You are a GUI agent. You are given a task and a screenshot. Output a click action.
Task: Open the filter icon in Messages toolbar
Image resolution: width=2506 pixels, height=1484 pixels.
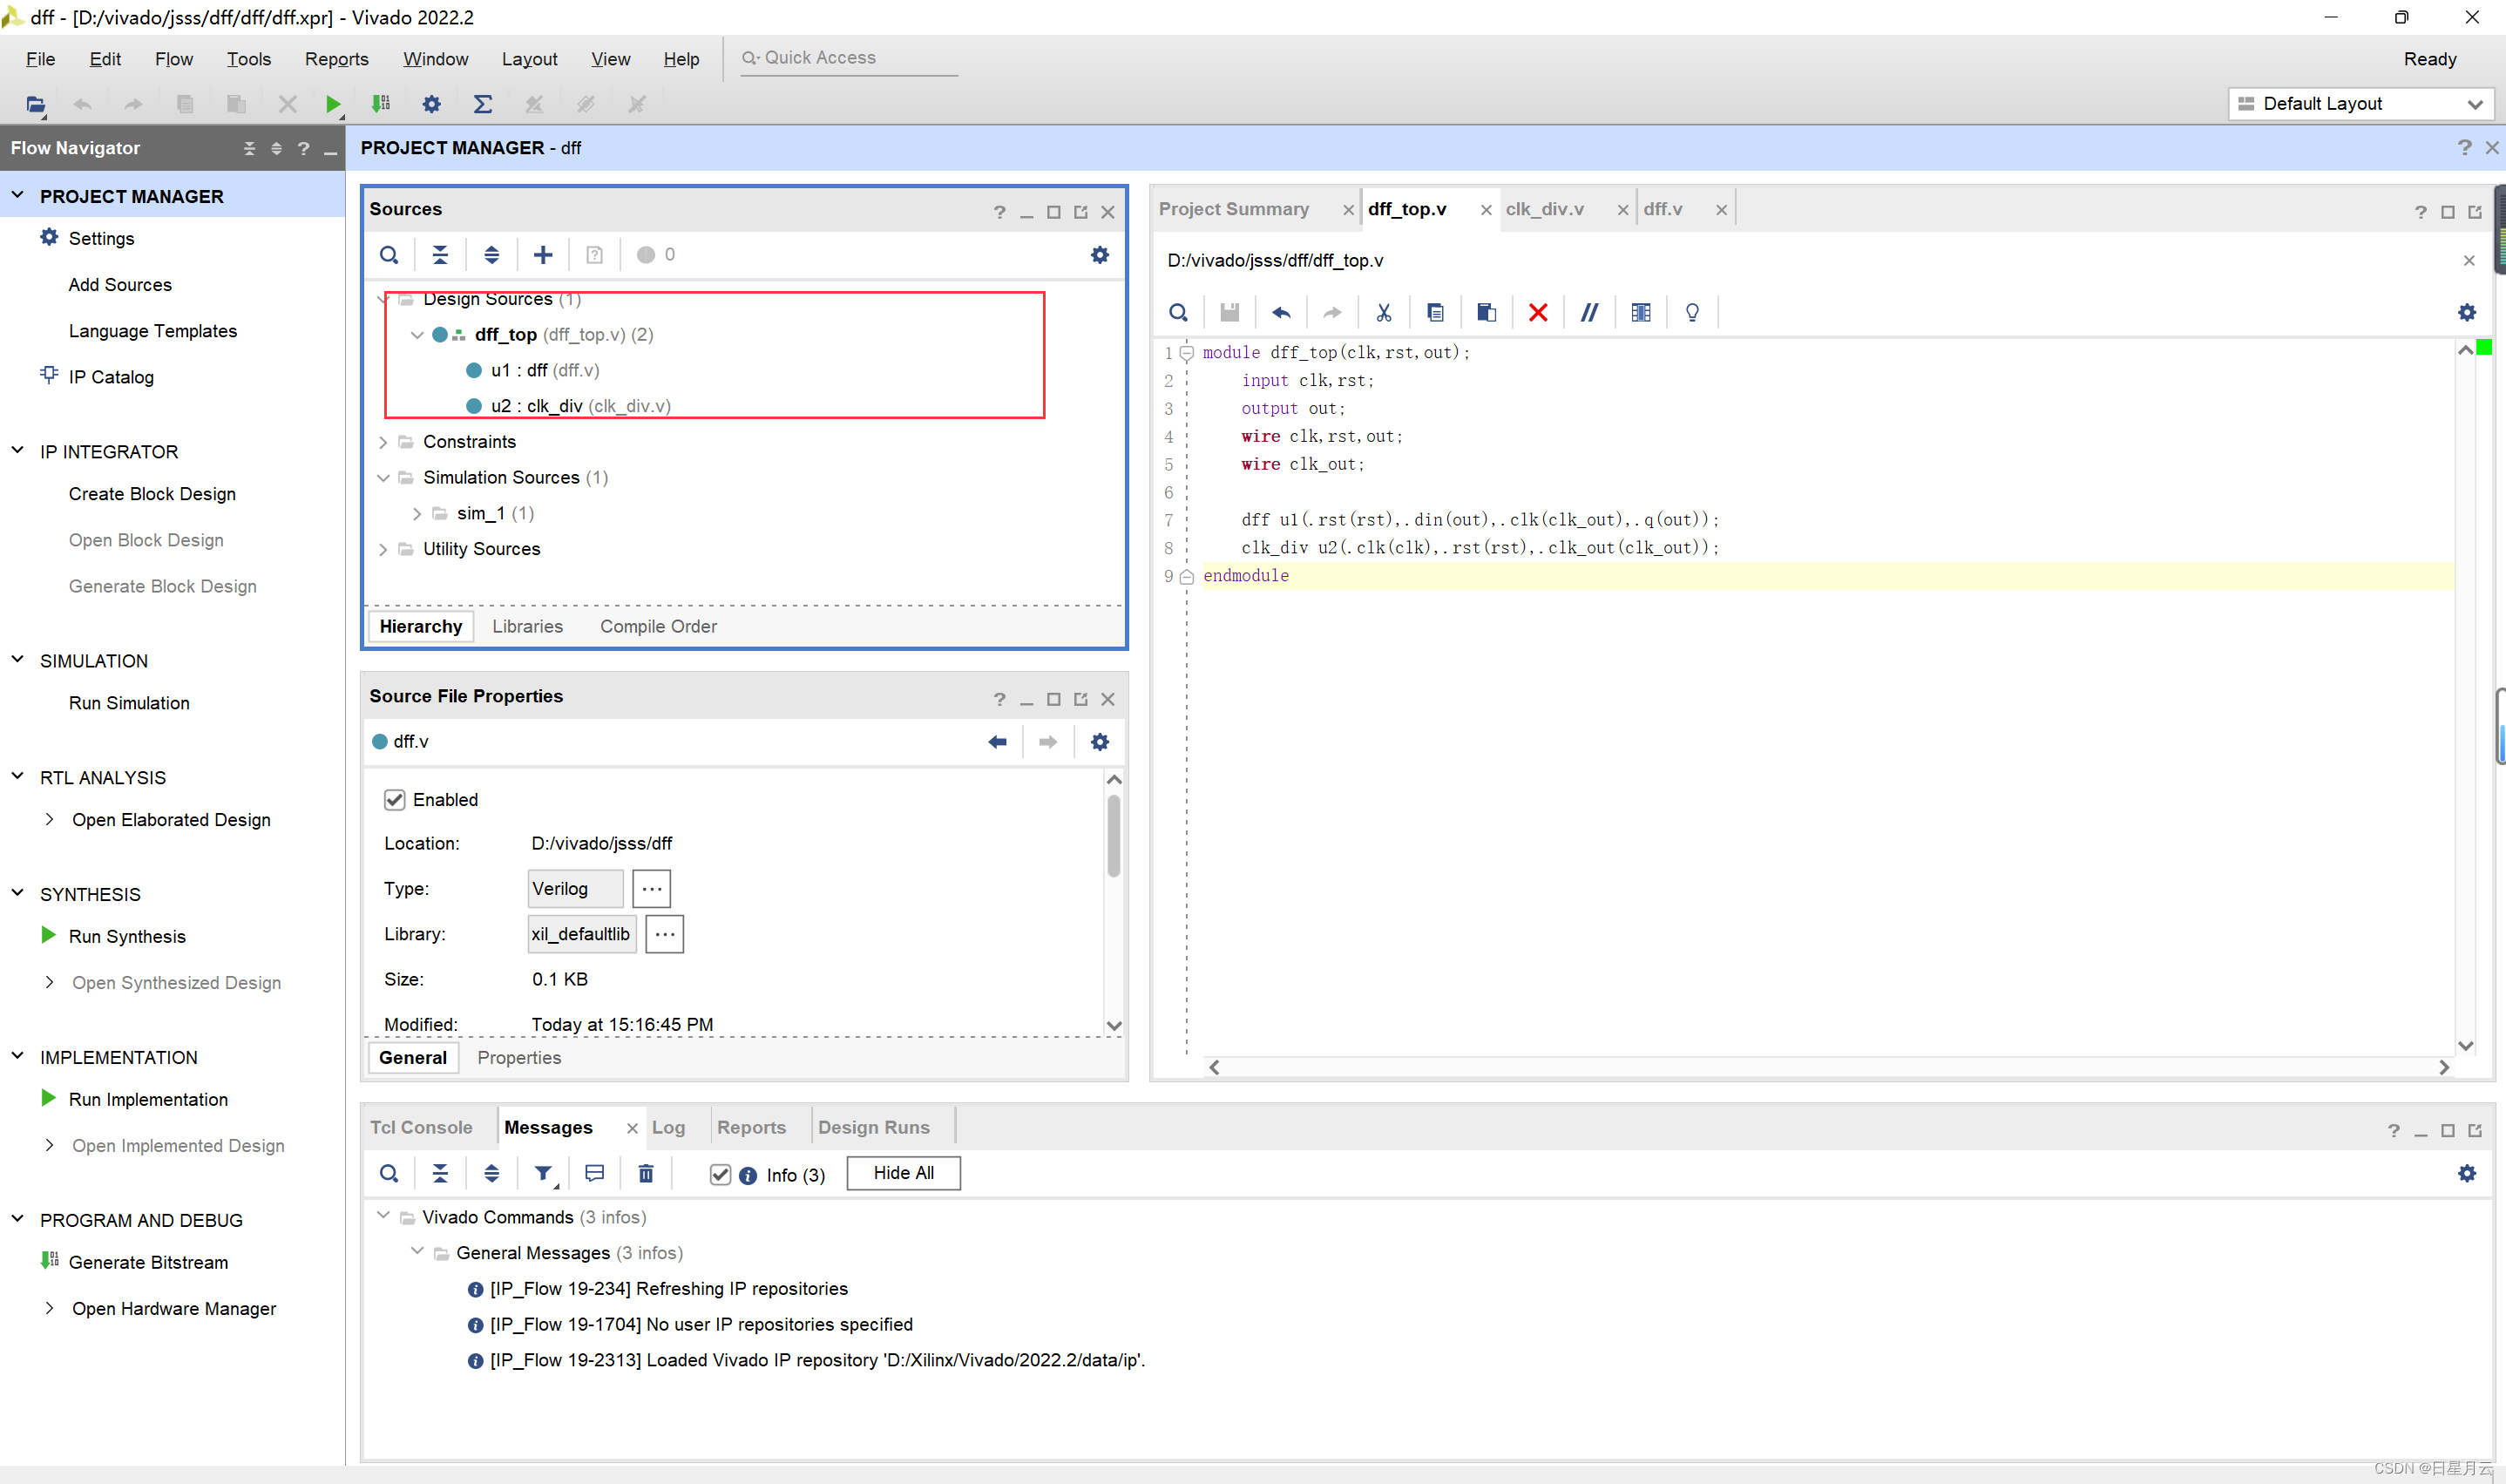pyautogui.click(x=543, y=1174)
